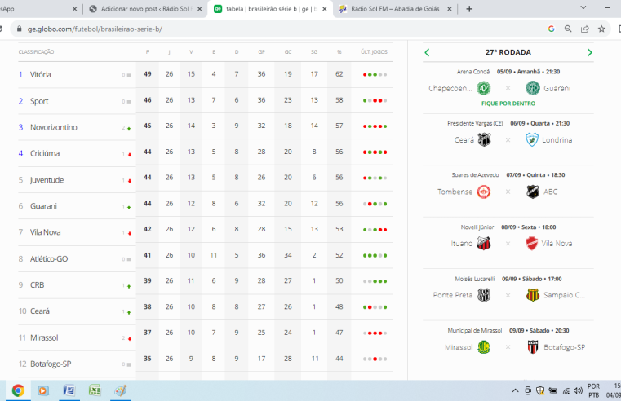Viewport: 621px width, 401px height.
Task: Click the Vila Nova crest in match card
Action: coord(531,243)
